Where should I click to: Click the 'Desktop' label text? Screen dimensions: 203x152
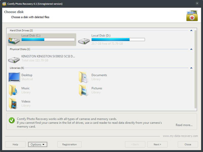27,75
